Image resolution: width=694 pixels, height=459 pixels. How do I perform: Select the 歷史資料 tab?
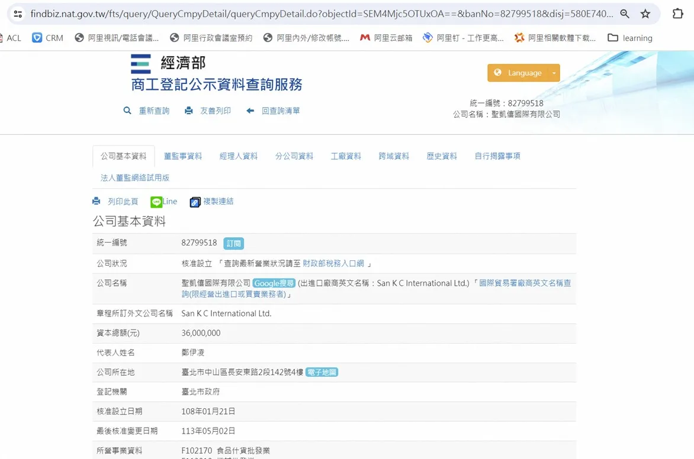pos(442,156)
